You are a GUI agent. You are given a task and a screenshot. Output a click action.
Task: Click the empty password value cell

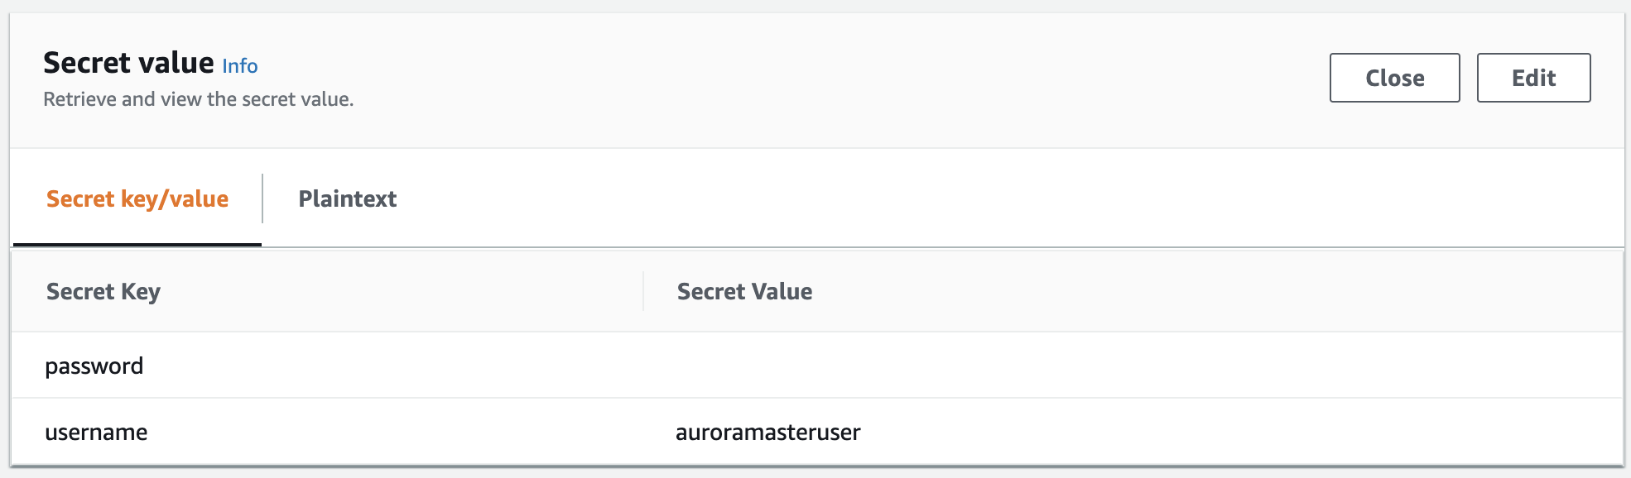click(1133, 366)
